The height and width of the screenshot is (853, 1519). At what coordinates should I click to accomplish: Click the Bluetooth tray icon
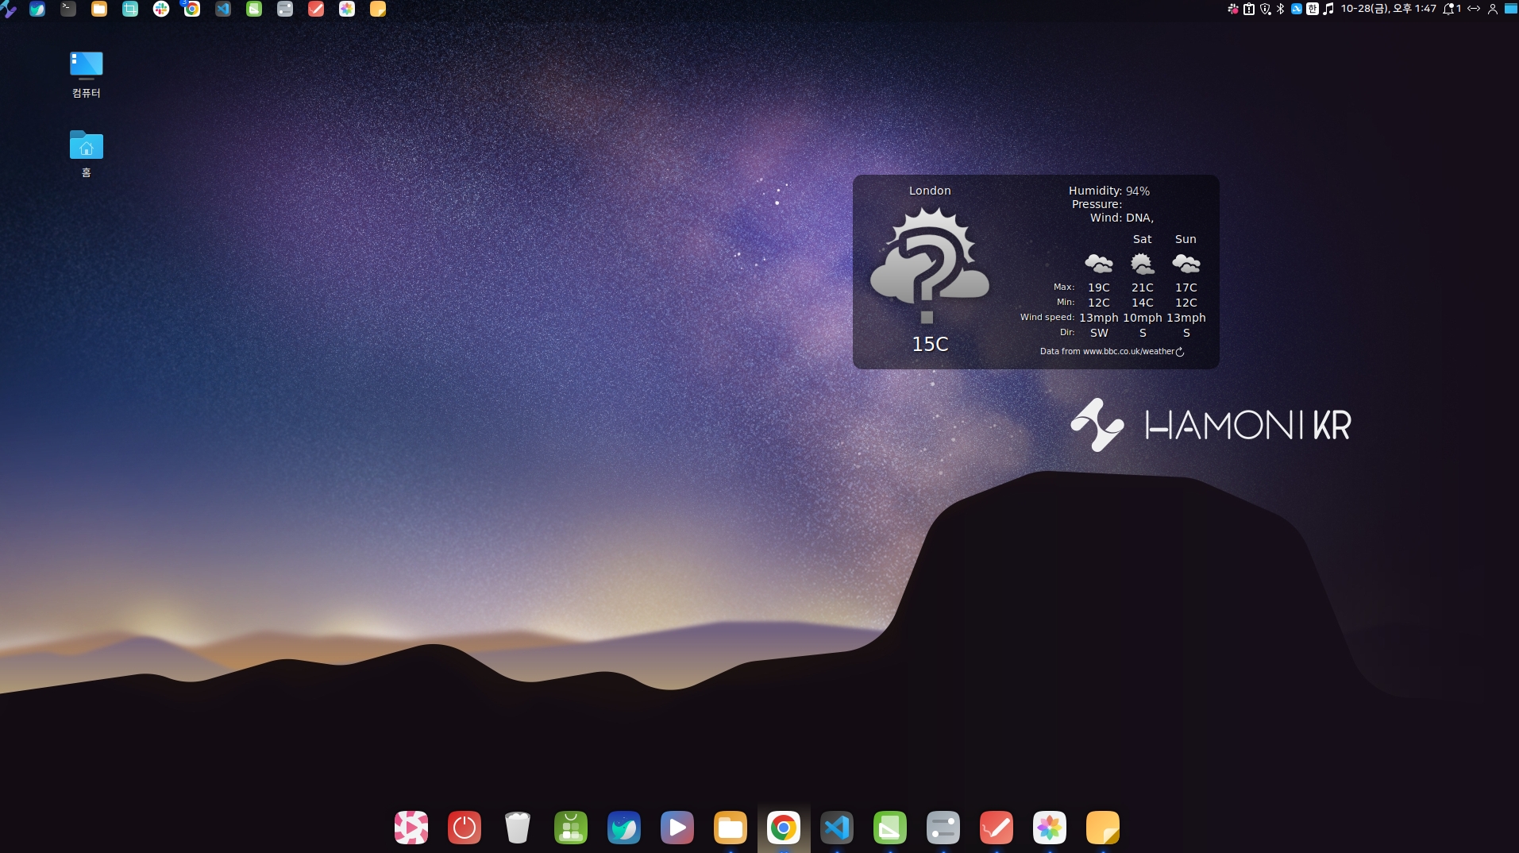coord(1280,10)
